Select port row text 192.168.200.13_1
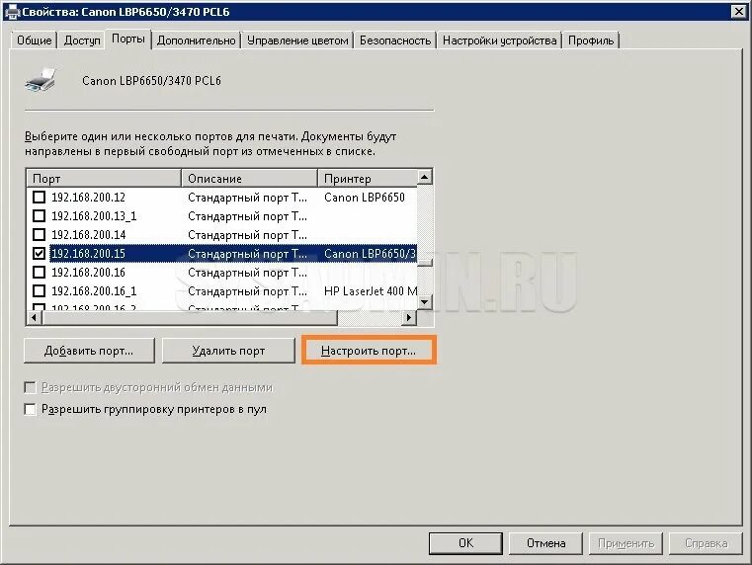The width and height of the screenshot is (752, 565). (94, 215)
